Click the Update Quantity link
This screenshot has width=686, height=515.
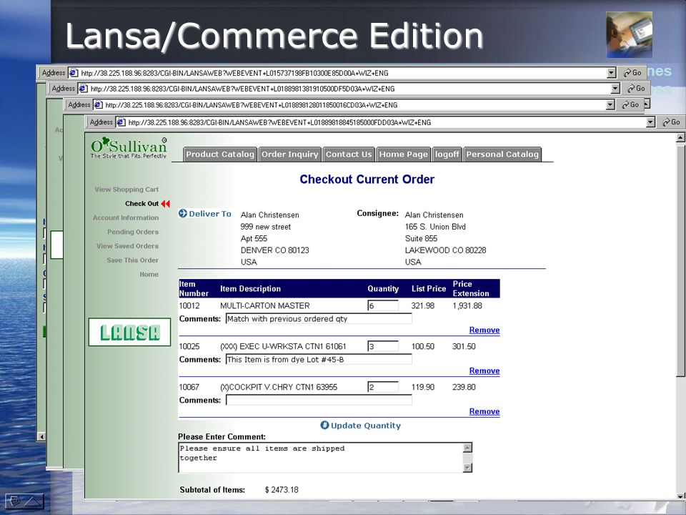(366, 426)
